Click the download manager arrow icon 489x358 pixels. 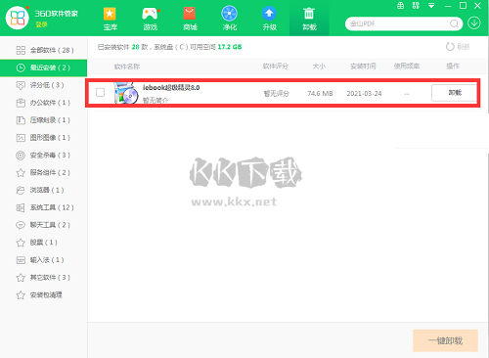pos(474,23)
